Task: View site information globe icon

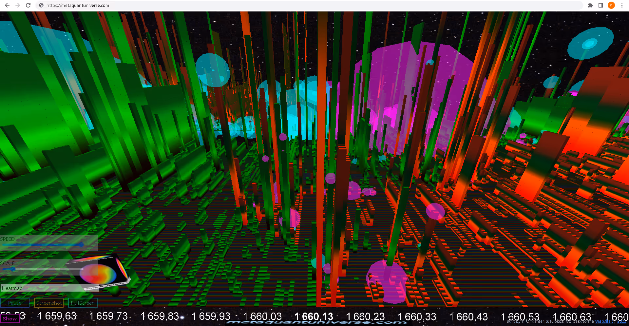Action: coord(41,5)
